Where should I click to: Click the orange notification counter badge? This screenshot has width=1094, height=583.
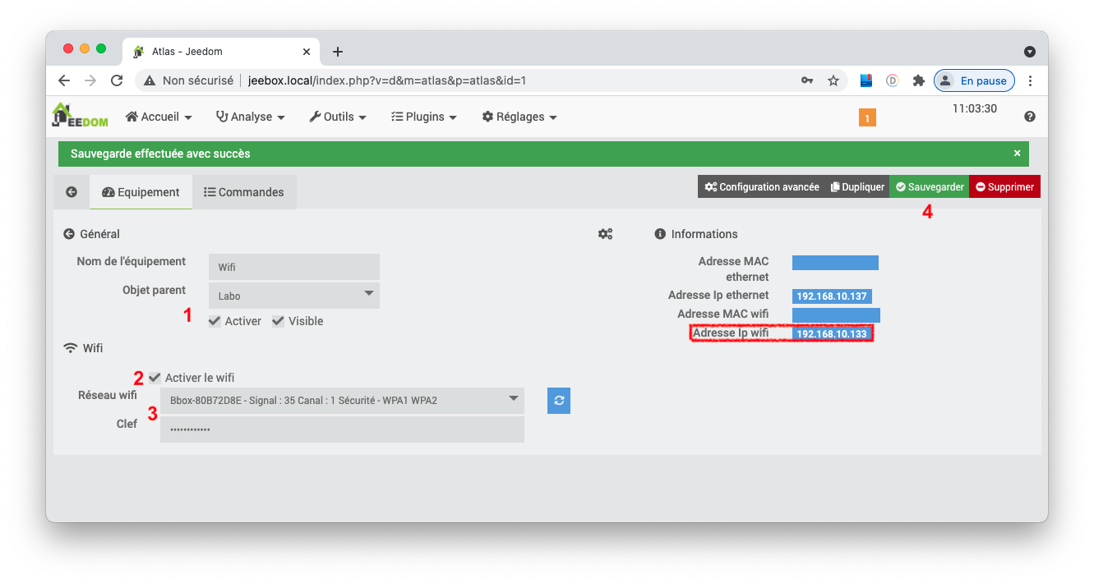[x=867, y=117]
